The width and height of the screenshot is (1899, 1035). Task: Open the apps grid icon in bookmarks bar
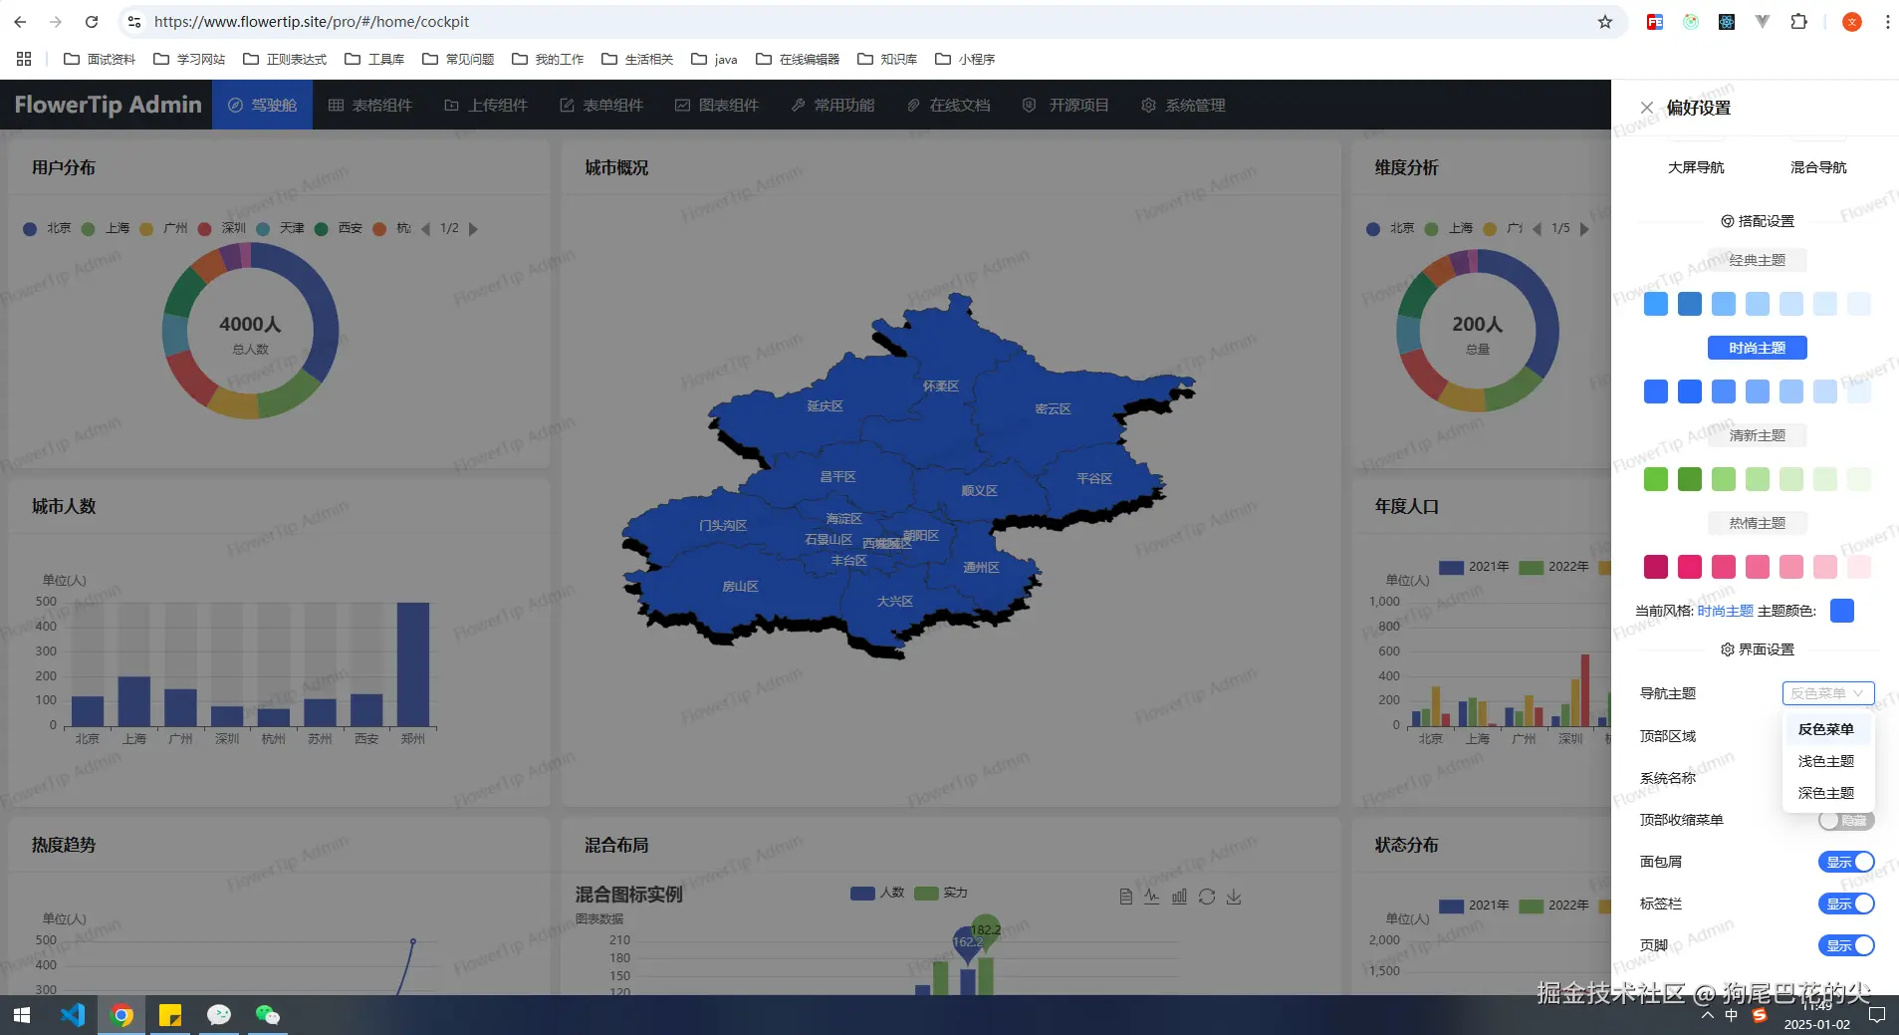[24, 59]
